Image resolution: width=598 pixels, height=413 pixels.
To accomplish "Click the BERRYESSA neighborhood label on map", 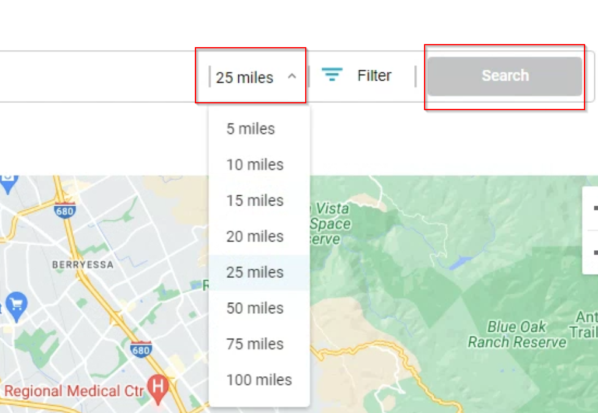I will 83,265.
